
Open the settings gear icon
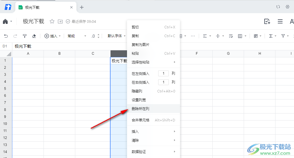tap(288, 7)
